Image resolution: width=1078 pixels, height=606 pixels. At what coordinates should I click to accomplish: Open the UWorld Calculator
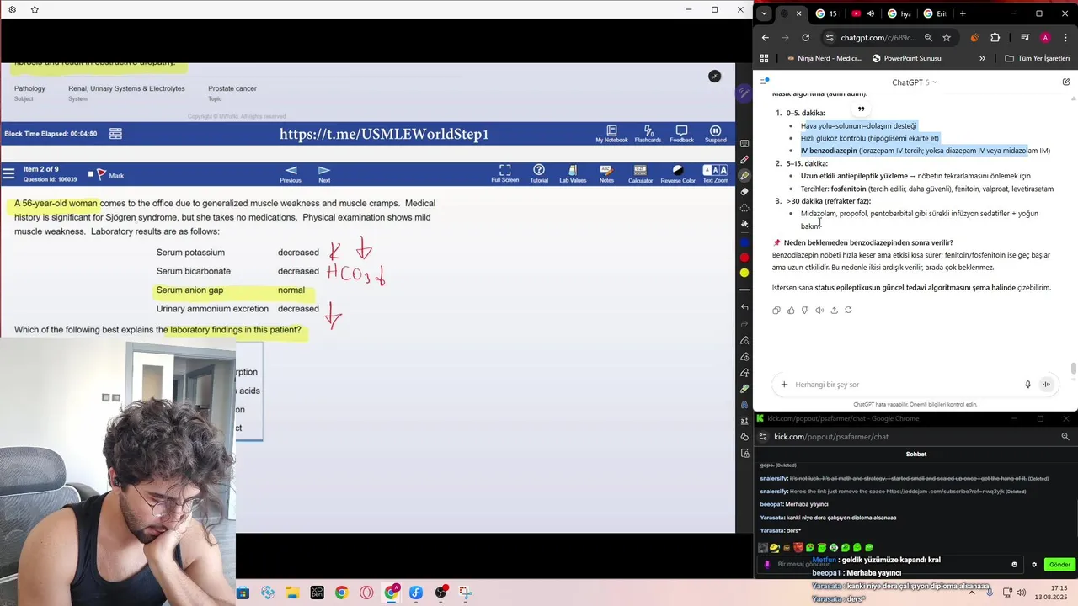click(x=640, y=174)
